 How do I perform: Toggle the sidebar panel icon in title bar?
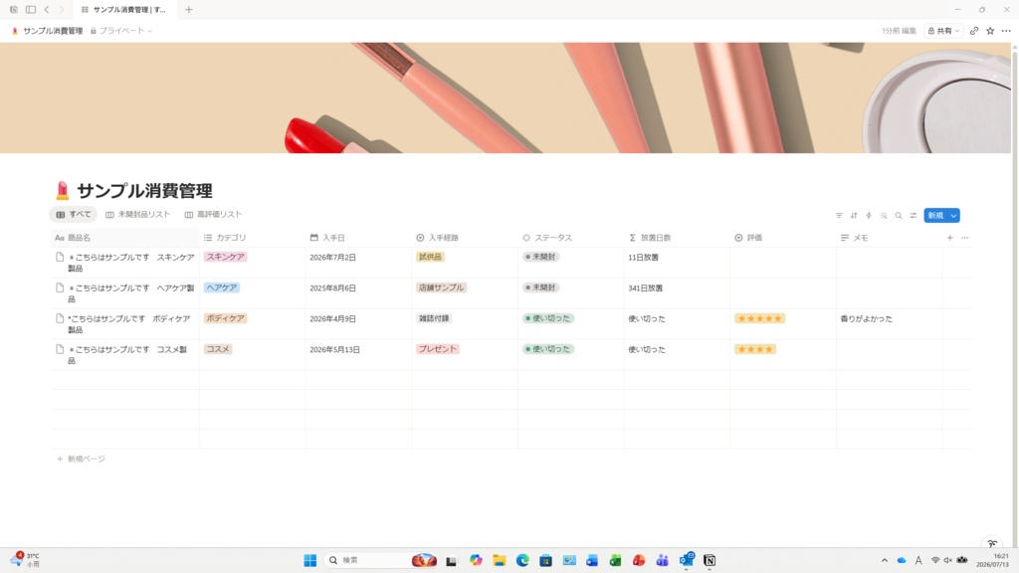(x=31, y=10)
